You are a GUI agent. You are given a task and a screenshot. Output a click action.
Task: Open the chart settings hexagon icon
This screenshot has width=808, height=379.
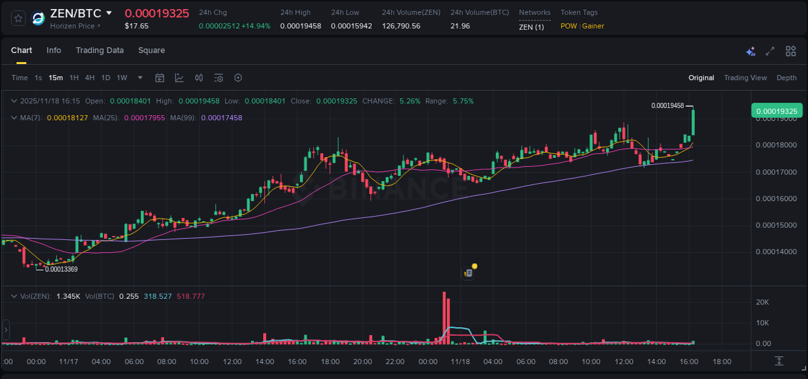238,78
